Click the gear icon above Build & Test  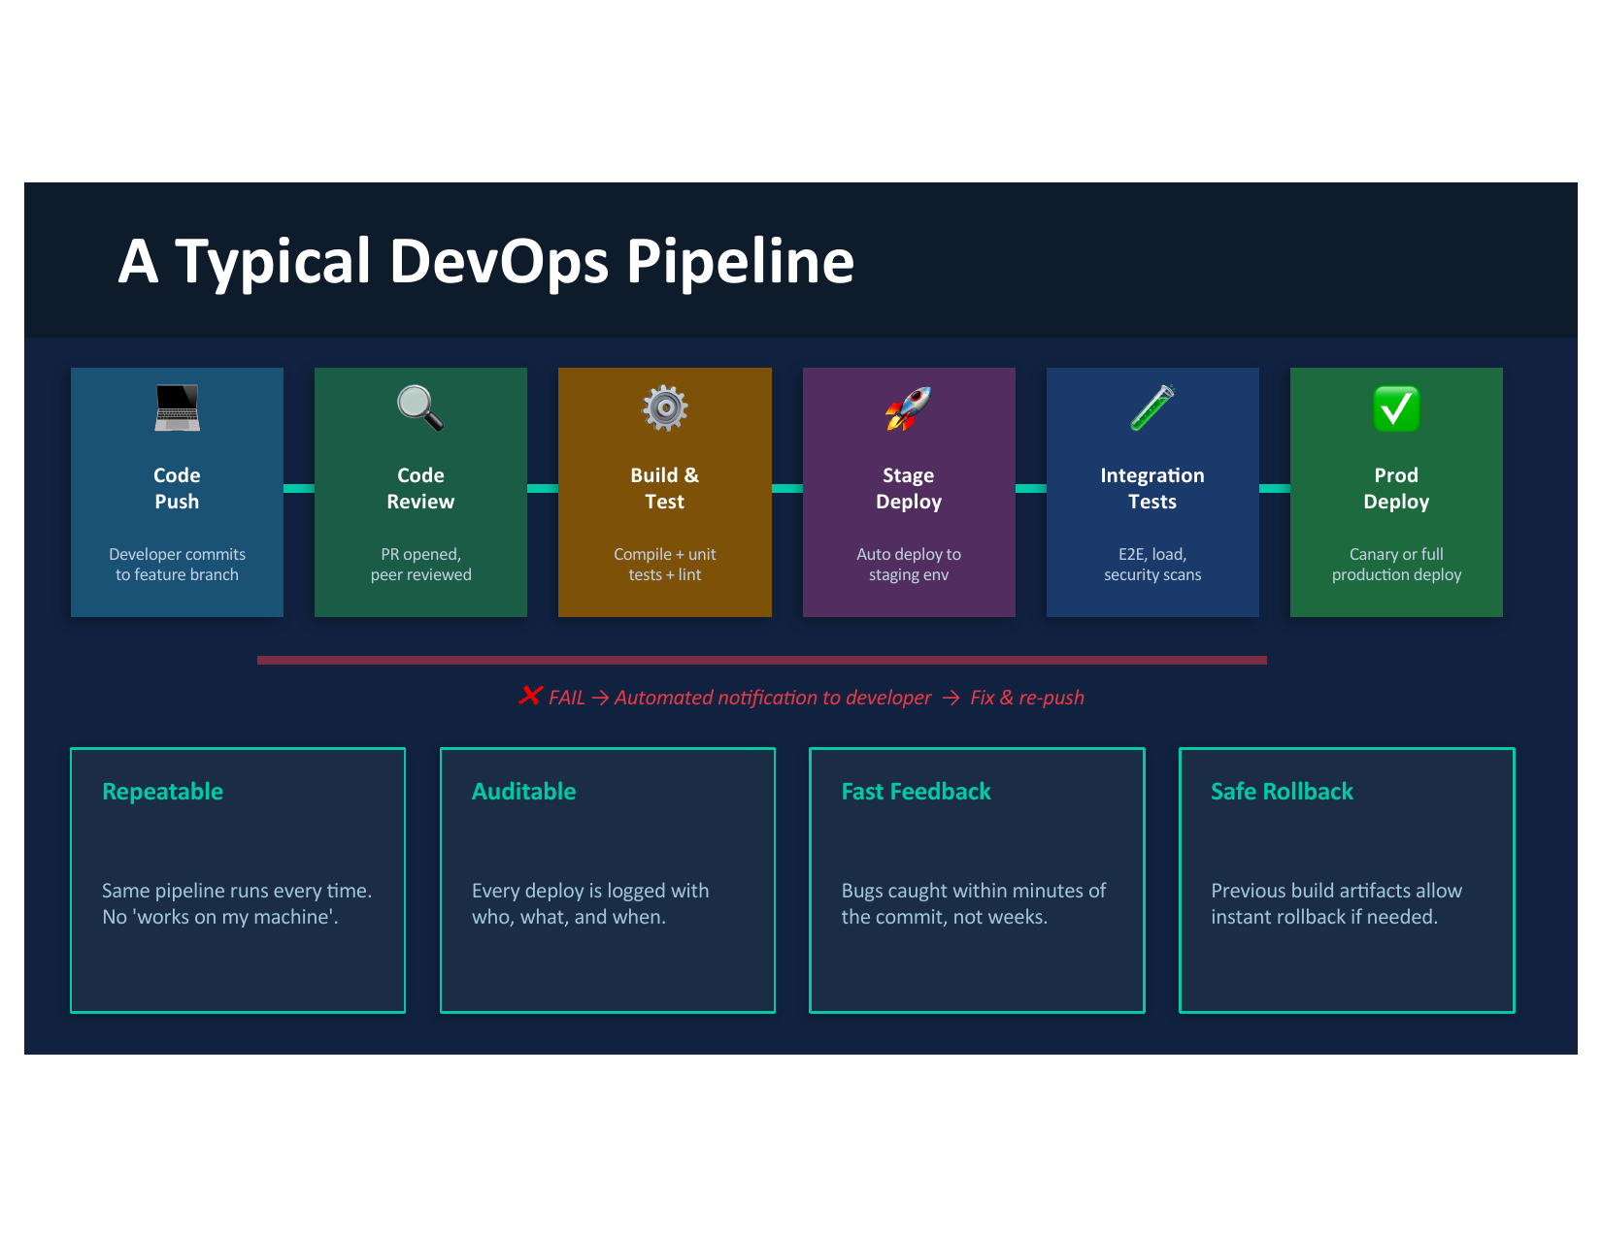coord(665,408)
